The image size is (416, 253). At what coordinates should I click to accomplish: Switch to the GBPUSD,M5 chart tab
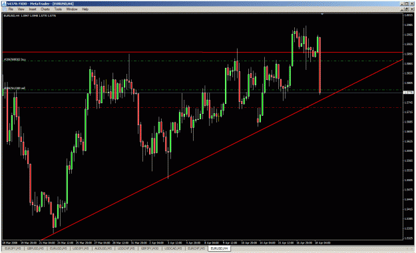tap(35, 248)
